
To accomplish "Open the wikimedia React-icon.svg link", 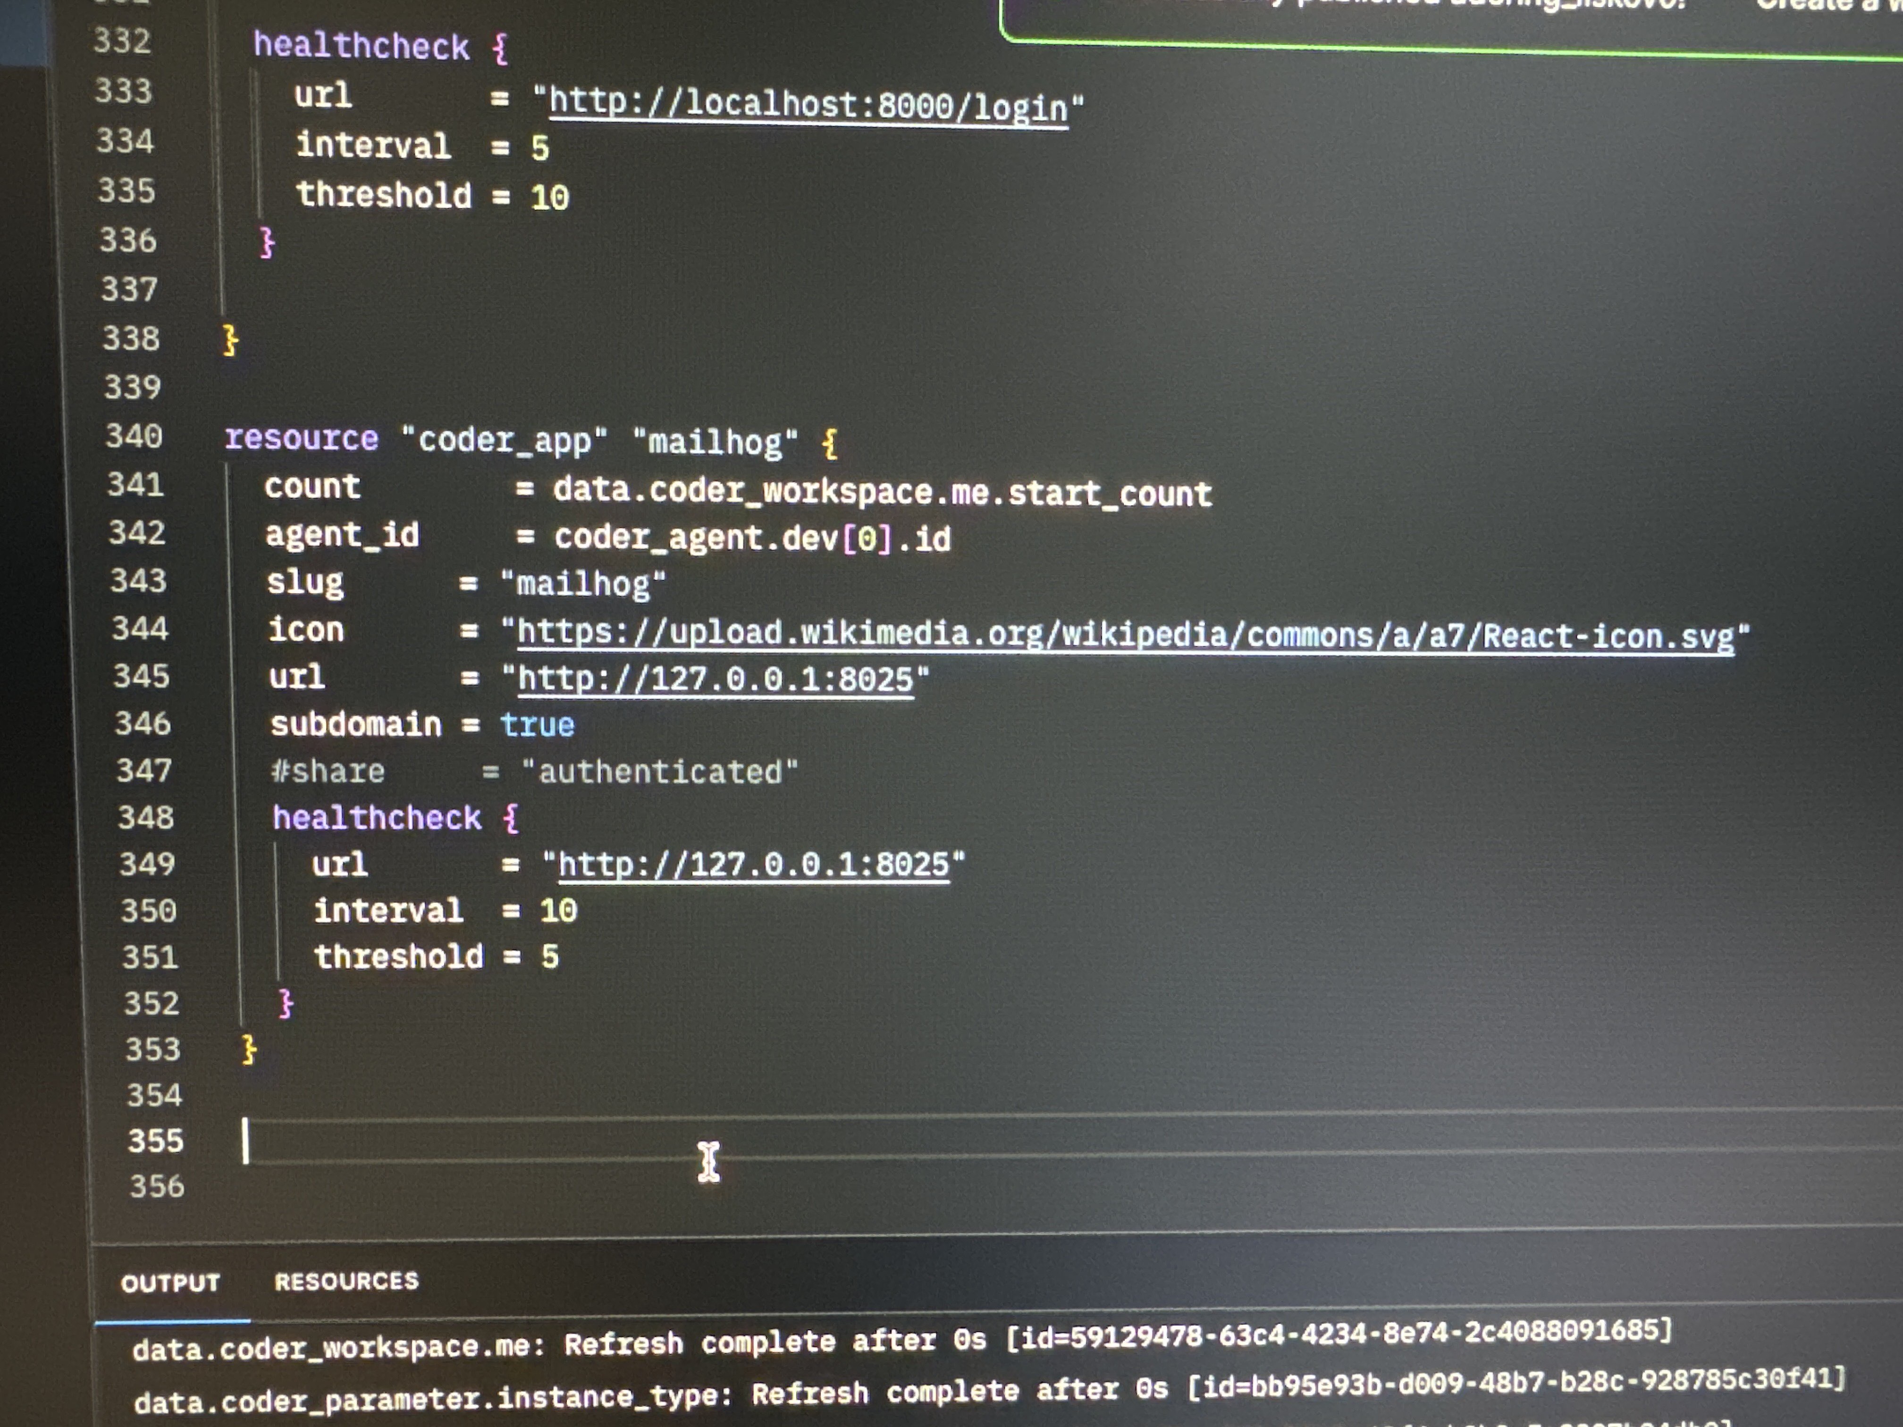I will point(1124,636).
